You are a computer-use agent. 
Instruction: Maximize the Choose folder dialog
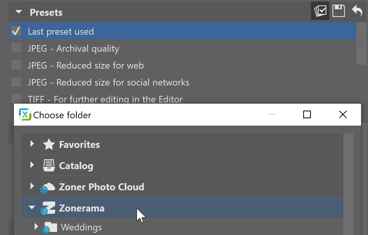[x=307, y=114]
